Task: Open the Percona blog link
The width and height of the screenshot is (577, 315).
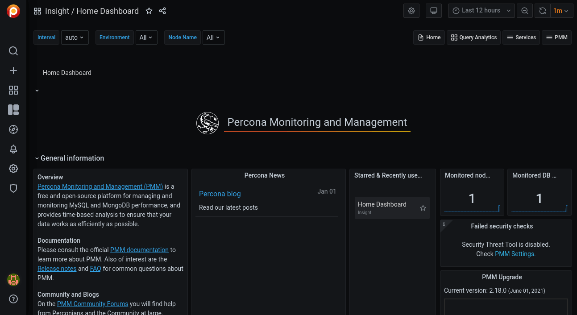Action: pyautogui.click(x=220, y=194)
